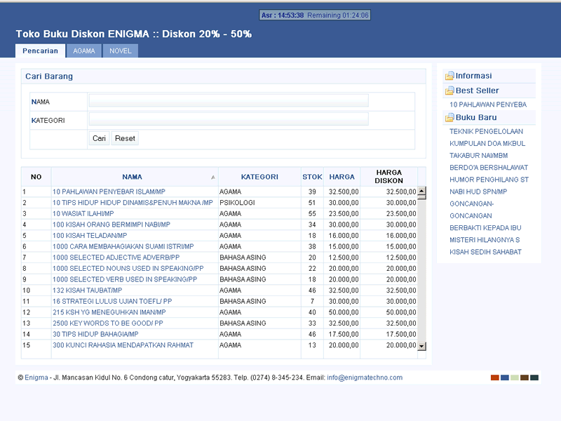
Task: Open book 1000 SELECTED NOUNS USED IN SPEAKING/PP
Action: [128, 269]
